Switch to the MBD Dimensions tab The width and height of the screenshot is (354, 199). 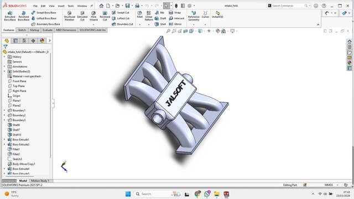66,30
